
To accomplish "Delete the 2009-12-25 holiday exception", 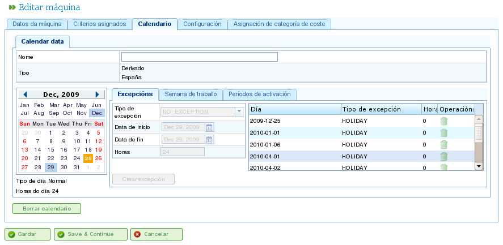I will (444, 121).
